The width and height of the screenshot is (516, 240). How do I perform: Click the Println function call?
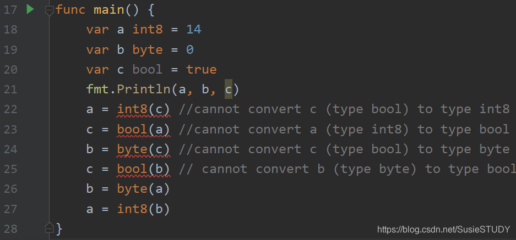pos(144,90)
